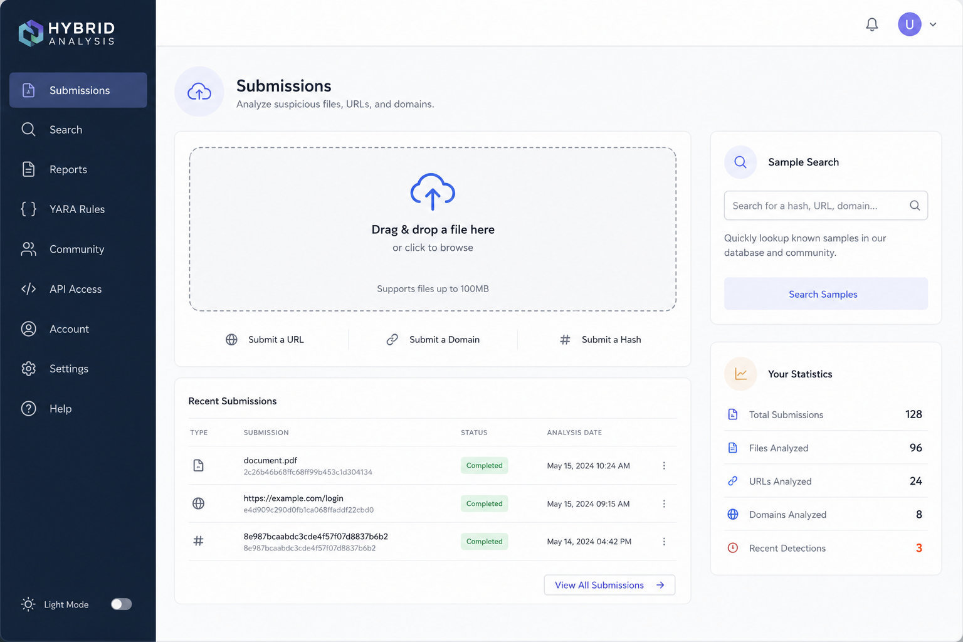
Task: Click magnifier icon inside sample search field
Action: [915, 206]
